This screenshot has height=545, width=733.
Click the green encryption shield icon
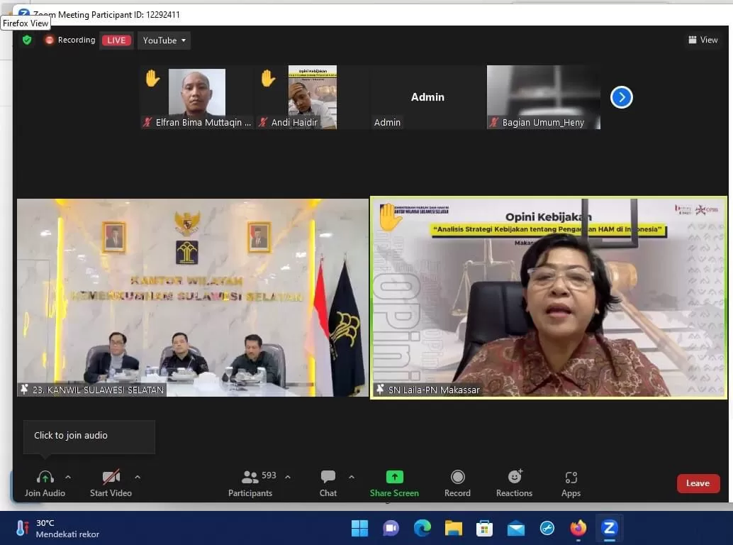click(28, 40)
